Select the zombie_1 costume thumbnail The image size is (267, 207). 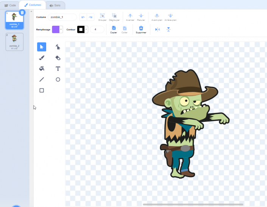[x=14, y=20]
